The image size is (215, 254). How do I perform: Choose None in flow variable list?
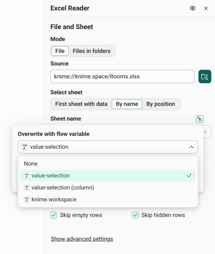pyautogui.click(x=108, y=164)
